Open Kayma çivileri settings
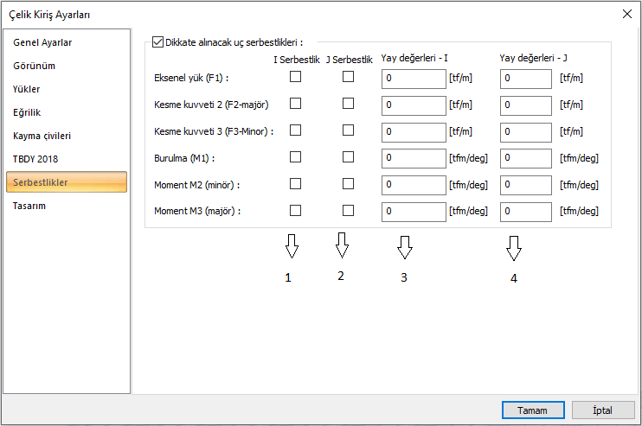The width and height of the screenshot is (642, 426). 42,136
